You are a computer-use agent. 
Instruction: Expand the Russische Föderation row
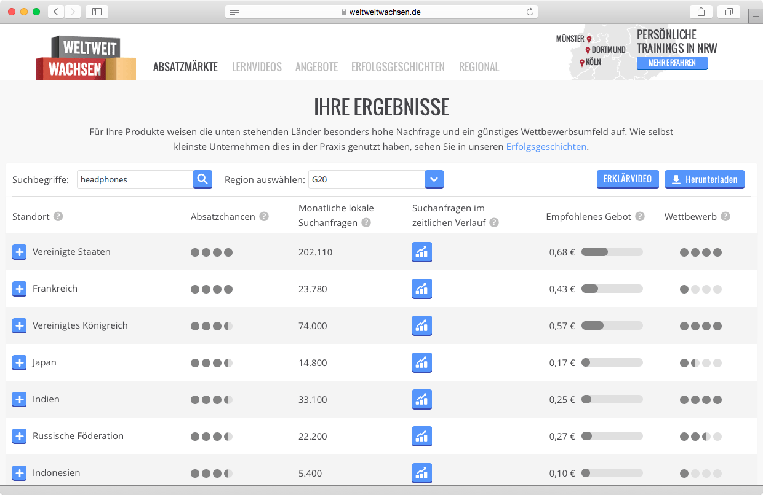pyautogui.click(x=20, y=436)
